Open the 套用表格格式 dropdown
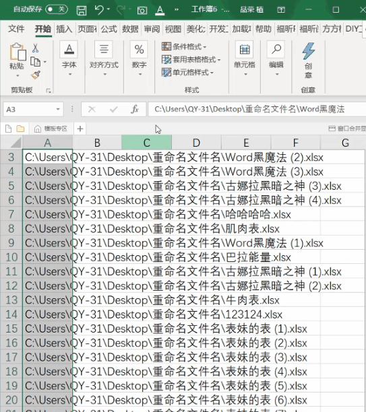The height and width of the screenshot is (412, 366). coord(191,60)
